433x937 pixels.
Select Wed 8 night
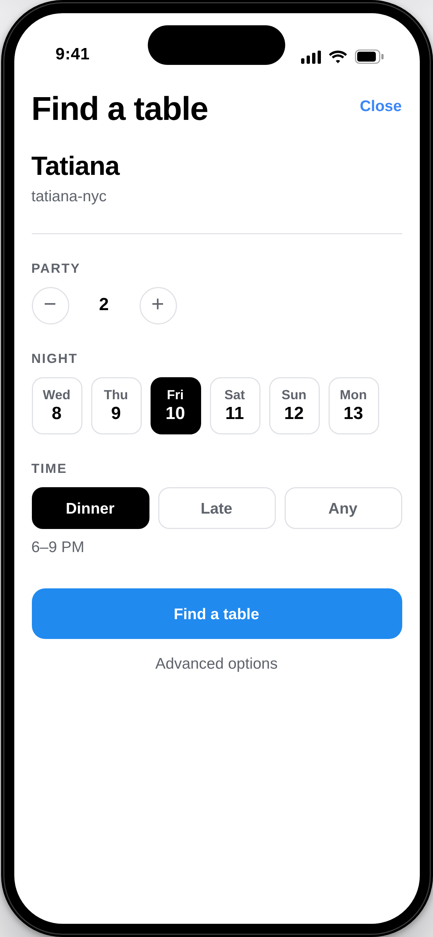[x=57, y=405]
